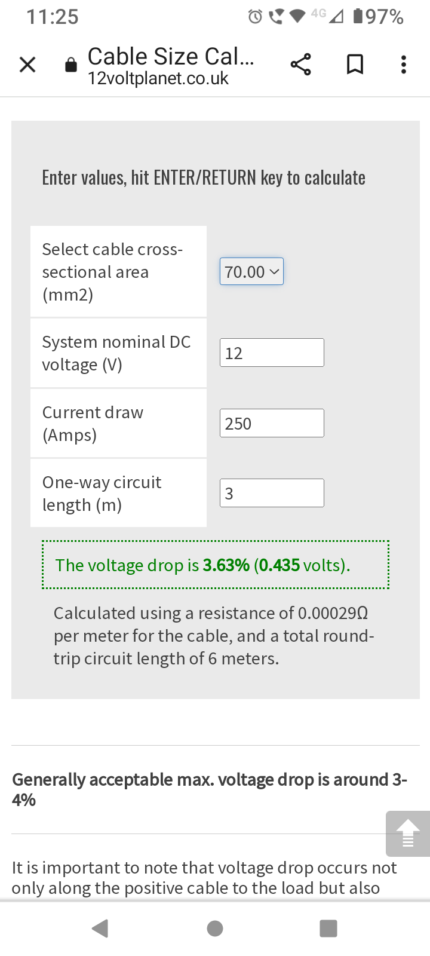Image resolution: width=430 pixels, height=956 pixels.
Task: Tap the green voltage drop result box
Action: [x=216, y=565]
